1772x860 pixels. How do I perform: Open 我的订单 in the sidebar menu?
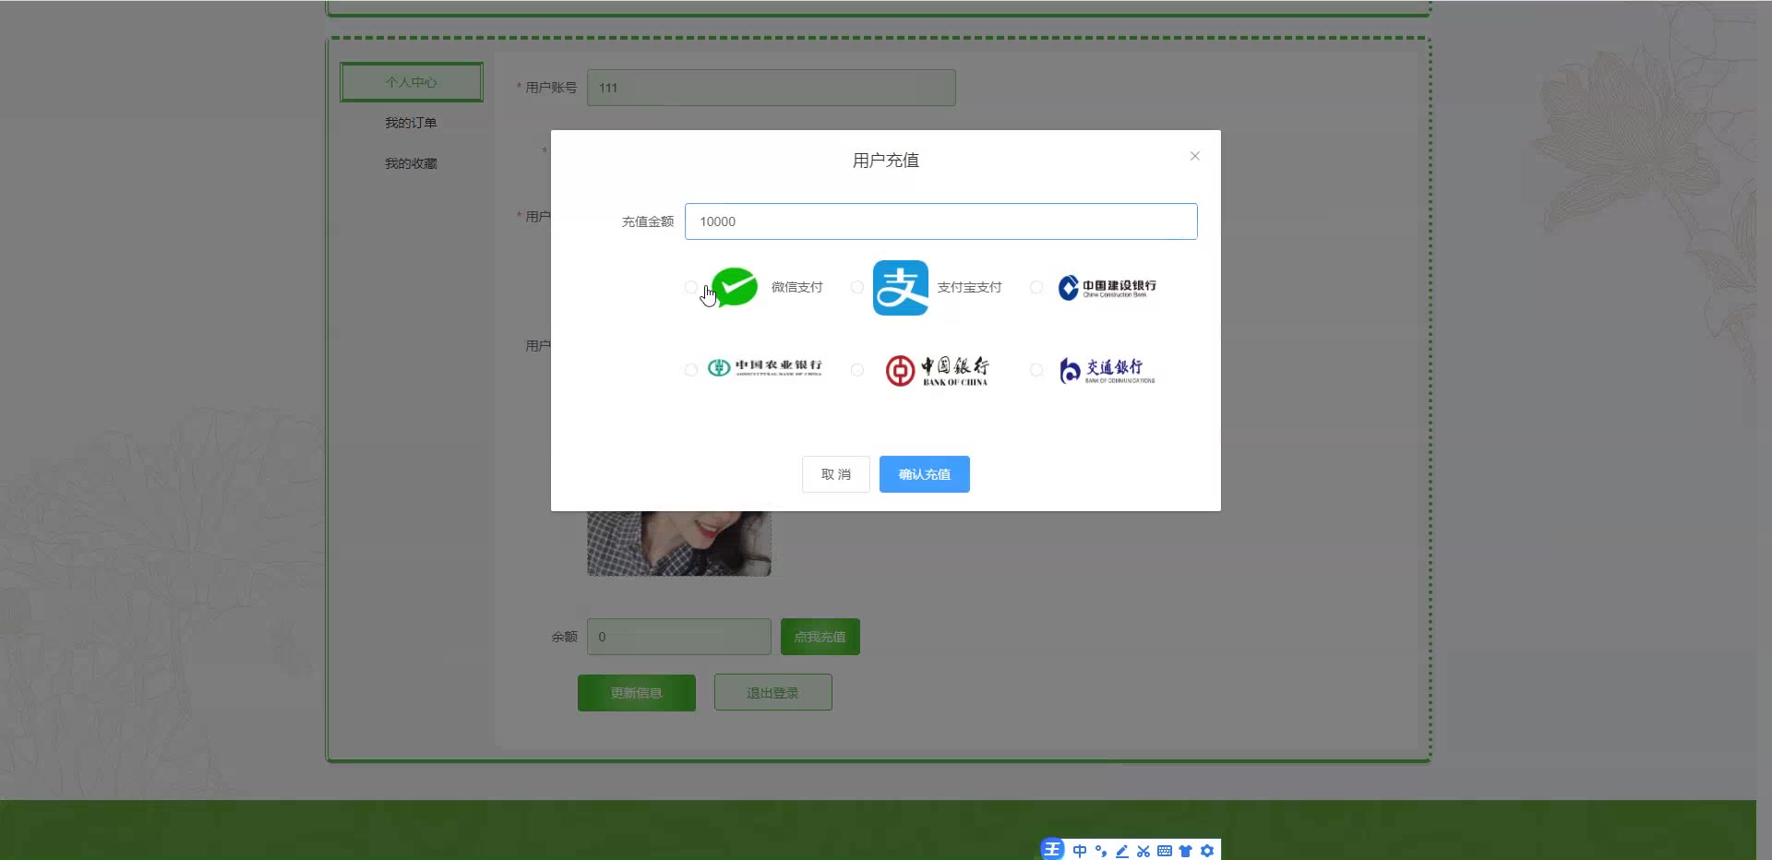412,123
